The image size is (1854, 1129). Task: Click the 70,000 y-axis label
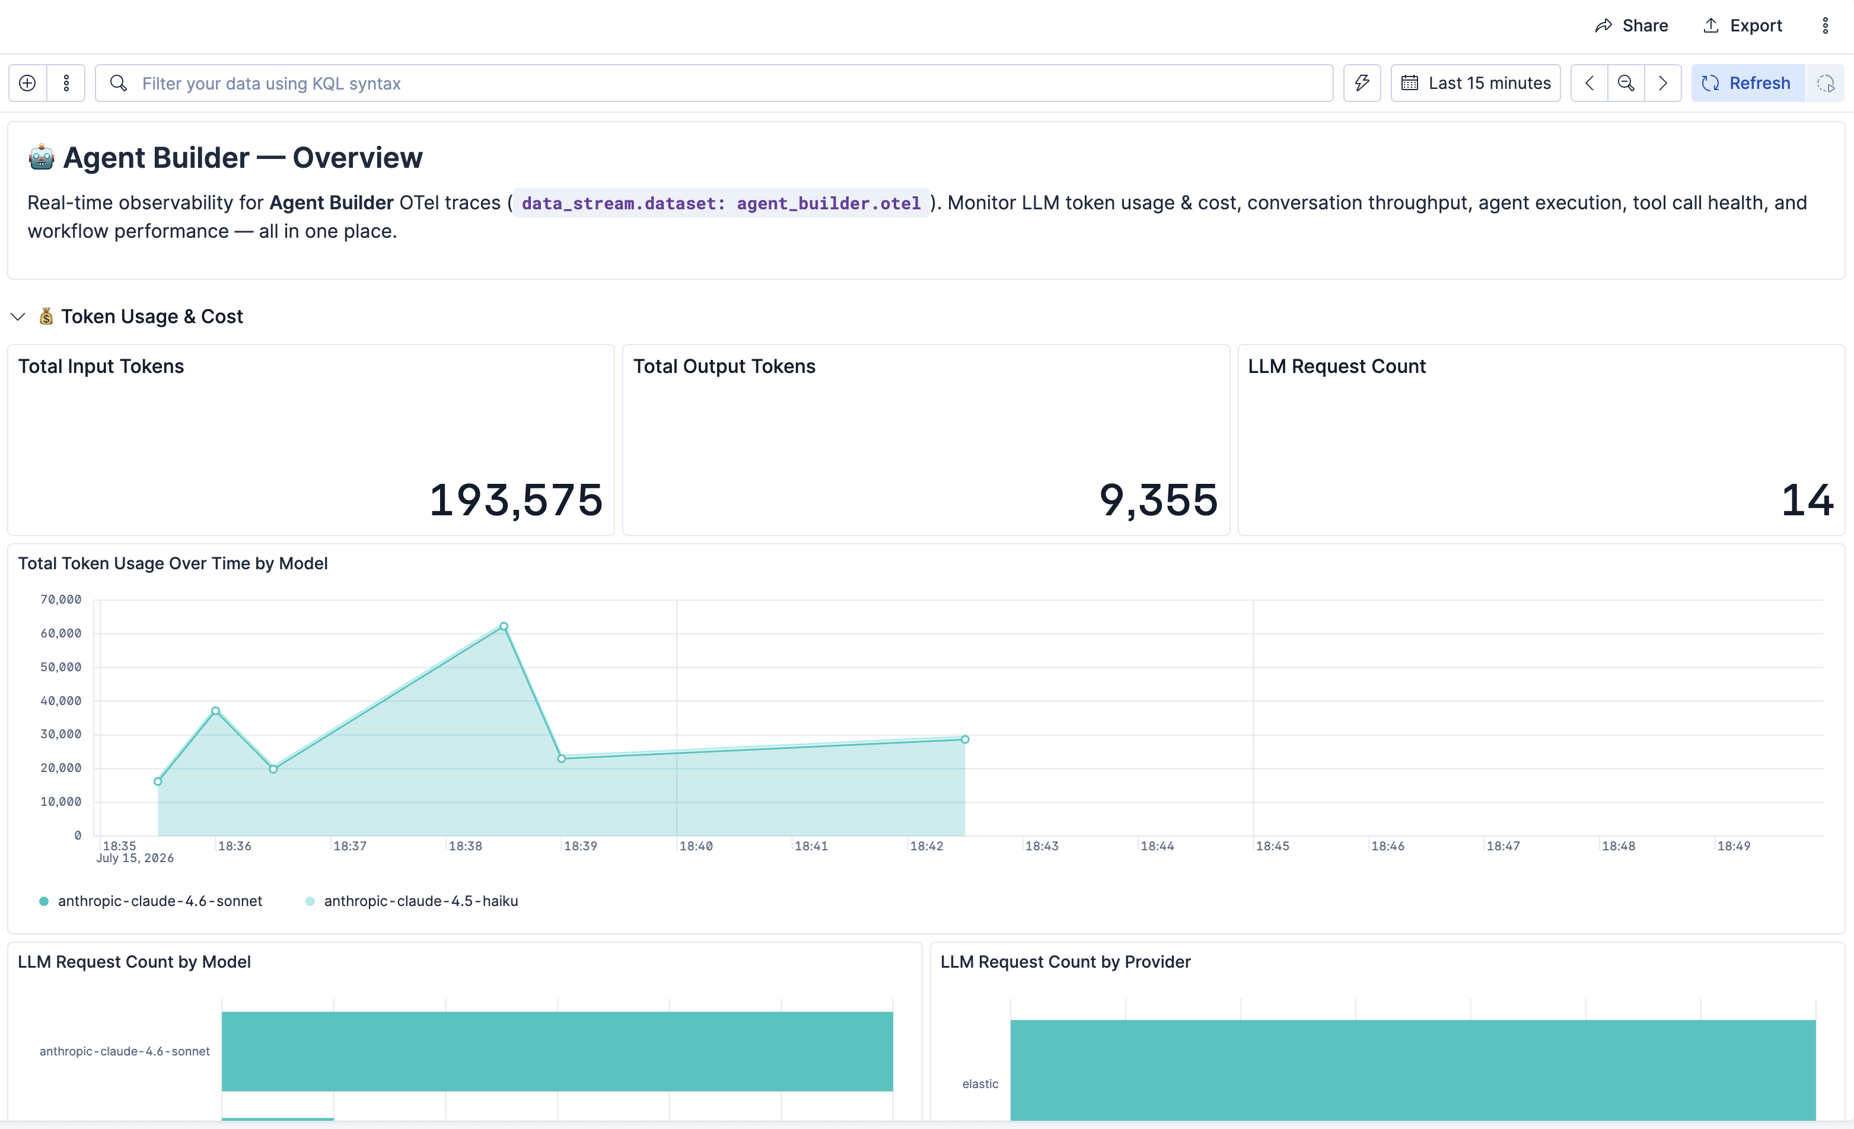(x=60, y=599)
